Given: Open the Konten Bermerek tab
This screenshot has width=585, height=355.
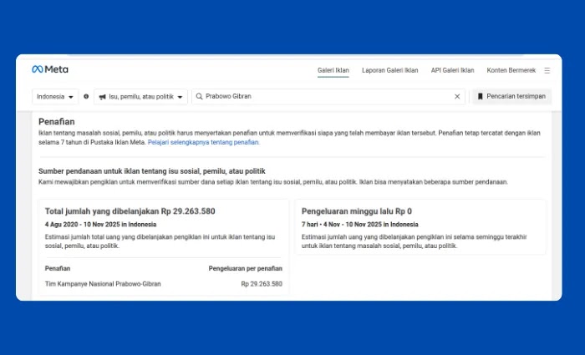Looking at the screenshot, I should click(511, 70).
